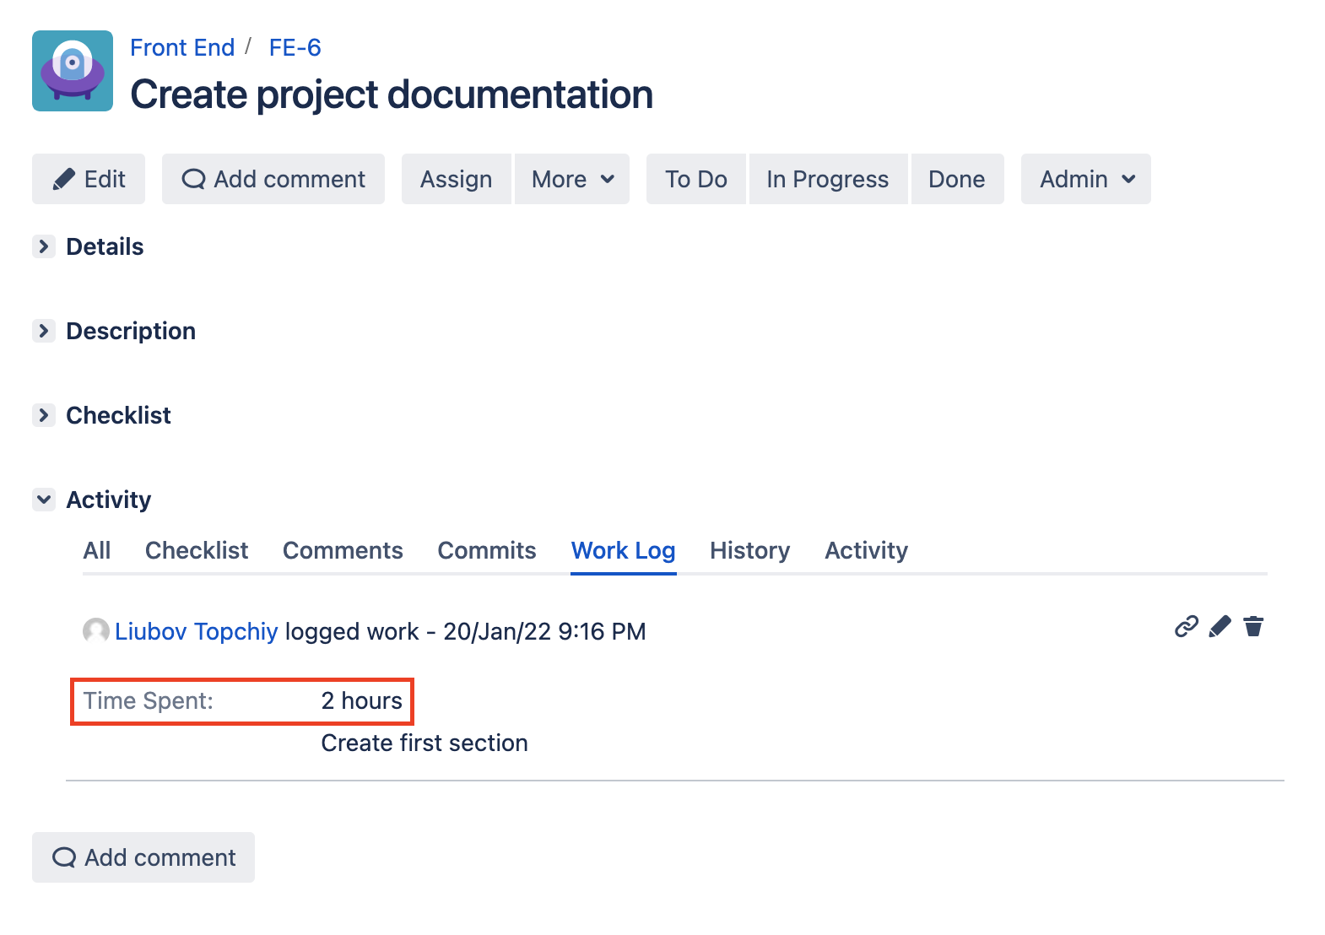Open the Commits tab
The width and height of the screenshot is (1325, 935).
[x=486, y=550]
